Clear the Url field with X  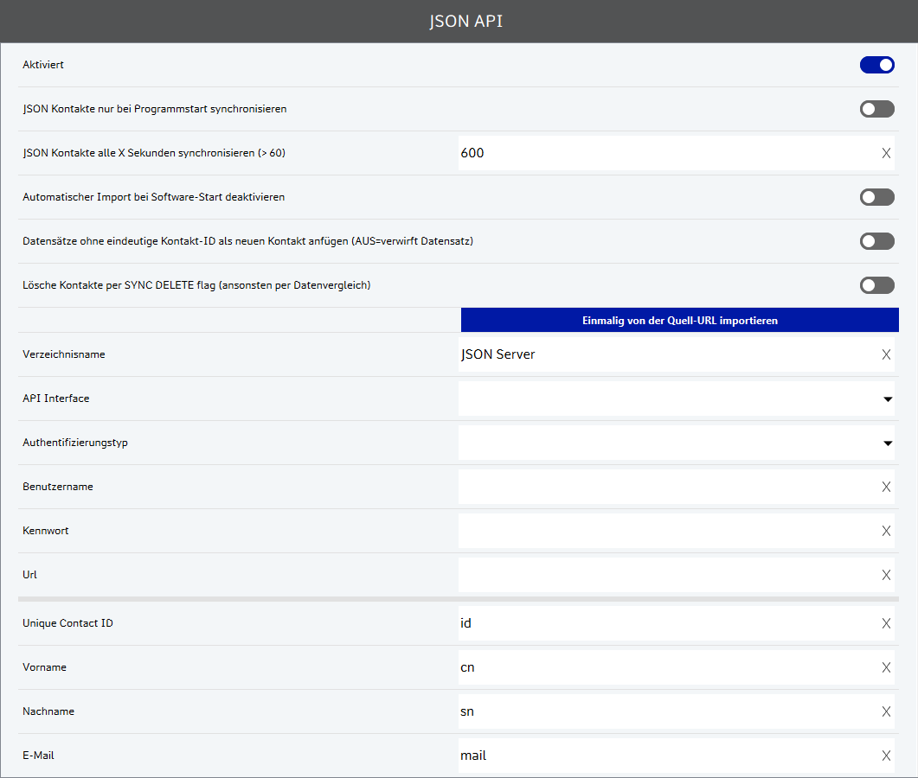(886, 575)
